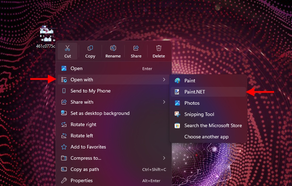Click the Copy icon in context menu
292x186 pixels.
90,48
